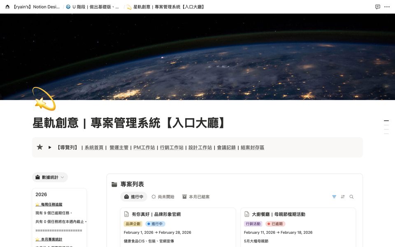Click the page title 星軌創意｜專案管理系統
The image size is (395, 247).
(129, 123)
